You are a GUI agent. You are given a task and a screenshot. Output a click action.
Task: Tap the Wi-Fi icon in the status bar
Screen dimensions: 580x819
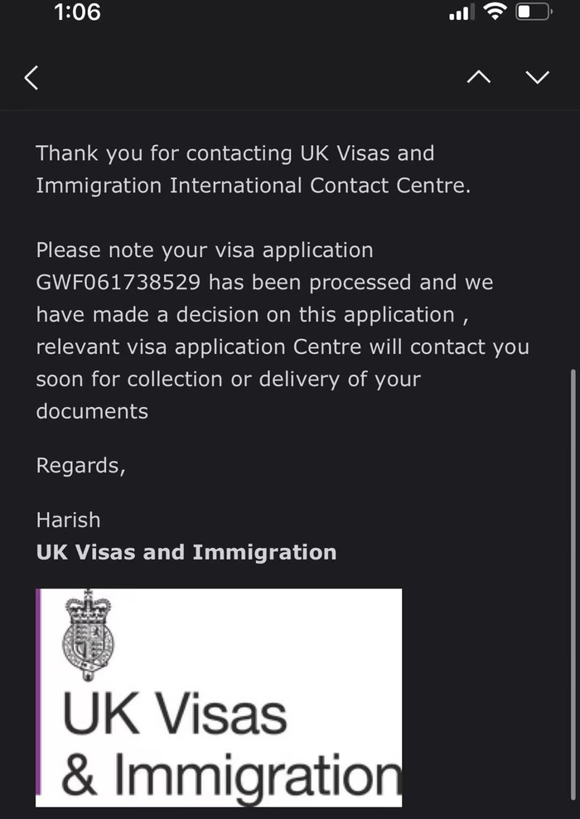click(x=494, y=12)
